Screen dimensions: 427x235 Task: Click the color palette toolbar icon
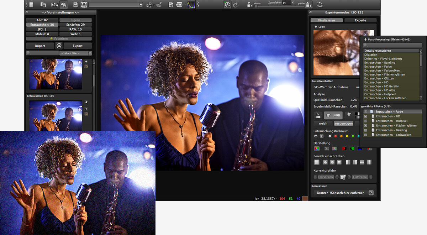[63, 5]
